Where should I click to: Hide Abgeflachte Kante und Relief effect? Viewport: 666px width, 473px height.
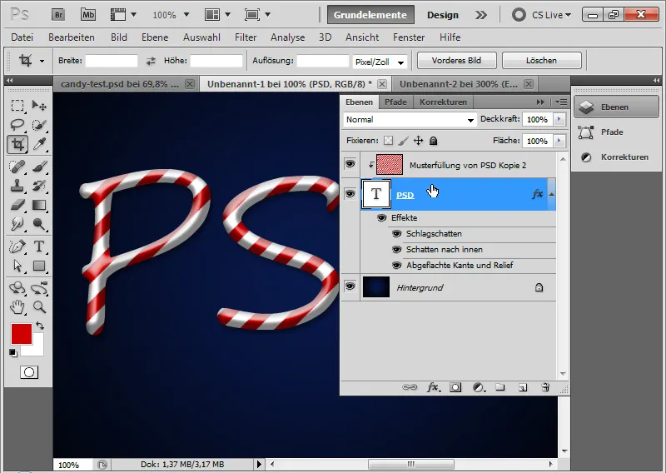pyautogui.click(x=397, y=265)
